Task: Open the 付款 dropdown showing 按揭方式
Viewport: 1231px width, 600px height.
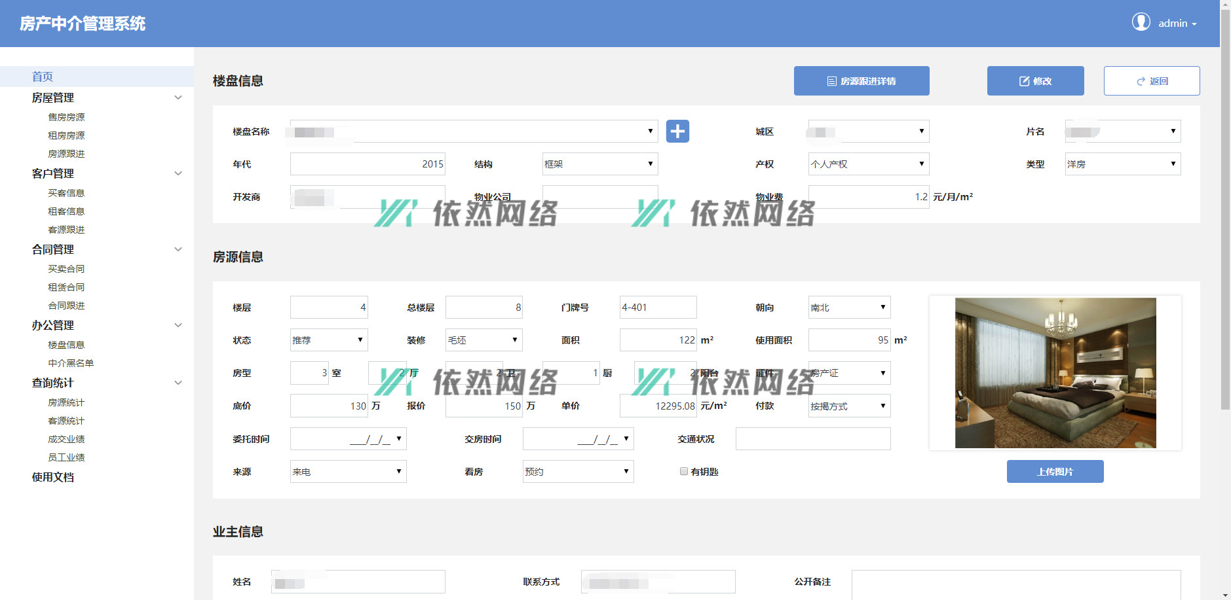Action: click(848, 406)
